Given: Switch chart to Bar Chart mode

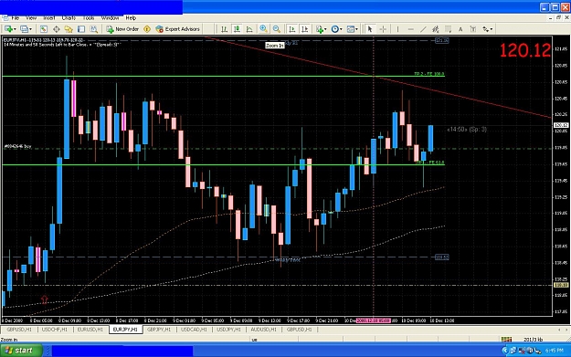Looking at the screenshot, I should pyautogui.click(x=224, y=29).
